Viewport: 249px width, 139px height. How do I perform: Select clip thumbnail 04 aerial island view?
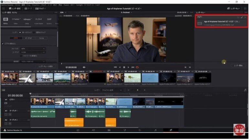62,78
